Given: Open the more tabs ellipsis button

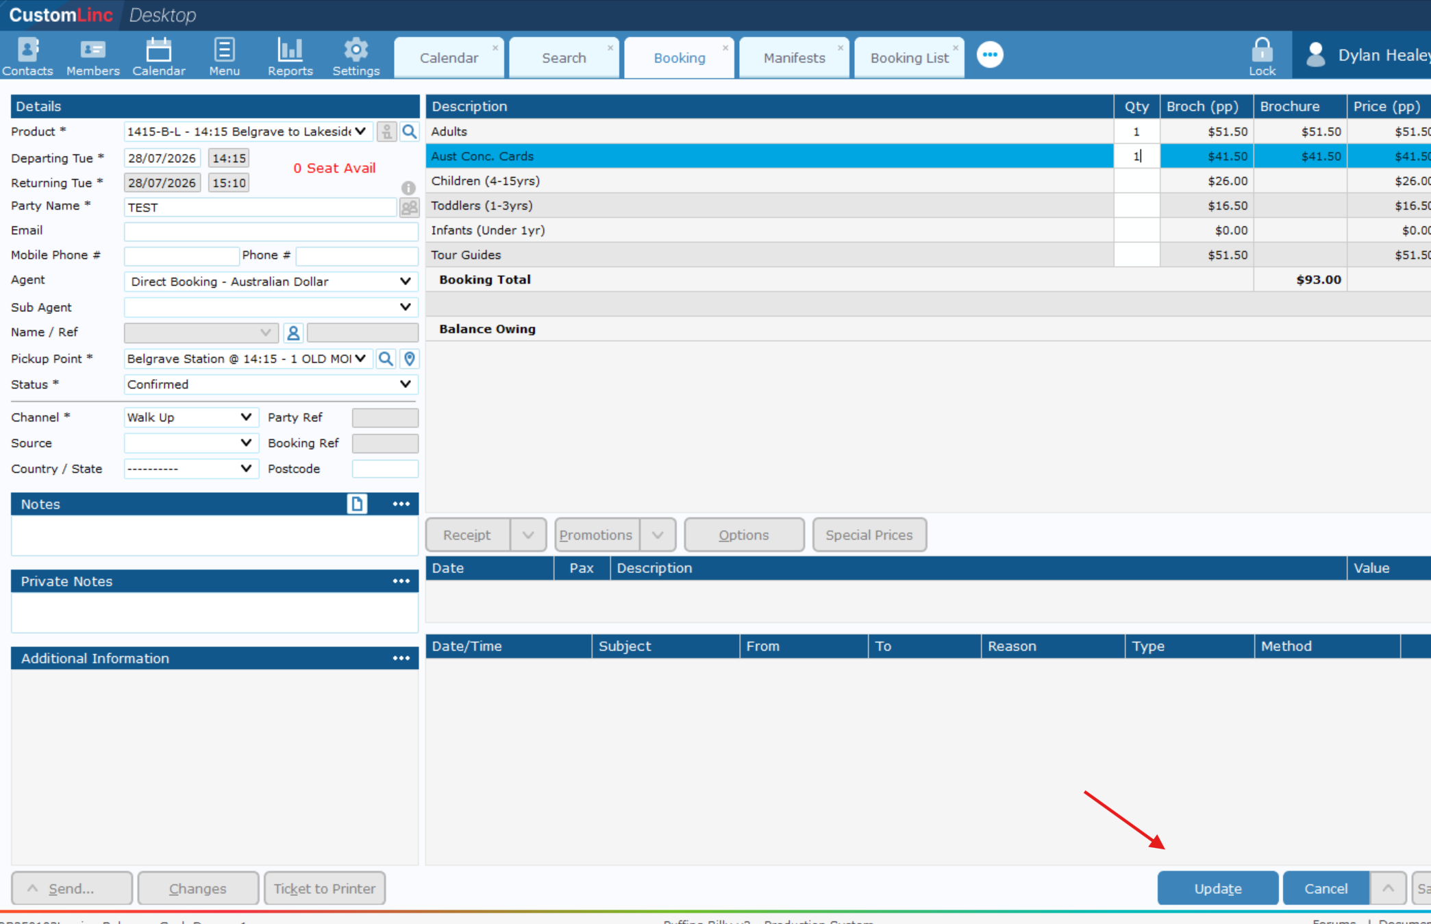Looking at the screenshot, I should pyautogui.click(x=990, y=55).
